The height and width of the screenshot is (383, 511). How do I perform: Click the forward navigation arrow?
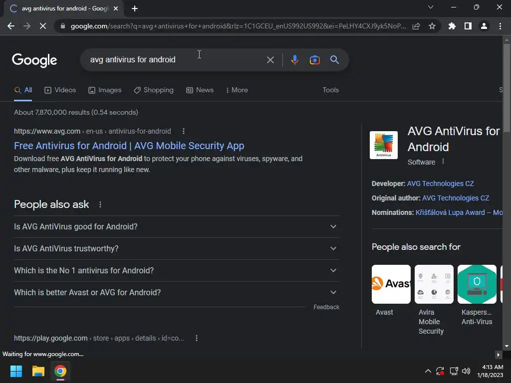coord(27,26)
